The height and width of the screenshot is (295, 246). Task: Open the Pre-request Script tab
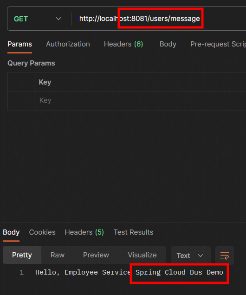tap(218, 44)
